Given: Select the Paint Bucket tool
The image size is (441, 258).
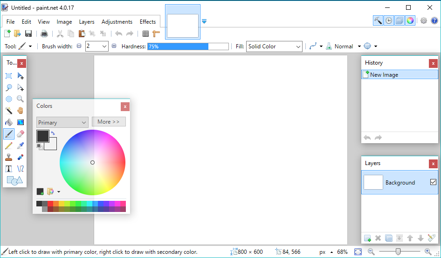Looking at the screenshot, I should pos(8,122).
